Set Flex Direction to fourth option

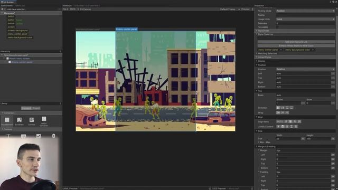coord(292,108)
